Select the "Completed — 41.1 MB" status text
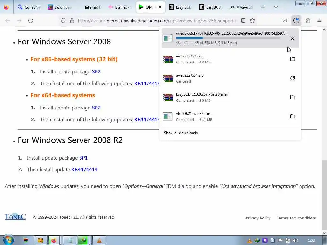 pos(194,120)
